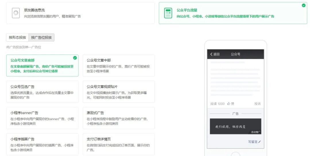Image resolution: width=310 pixels, height=156 pixels.
Task: Click 投诉 link in phone preview
Action: click(x=257, y=104)
